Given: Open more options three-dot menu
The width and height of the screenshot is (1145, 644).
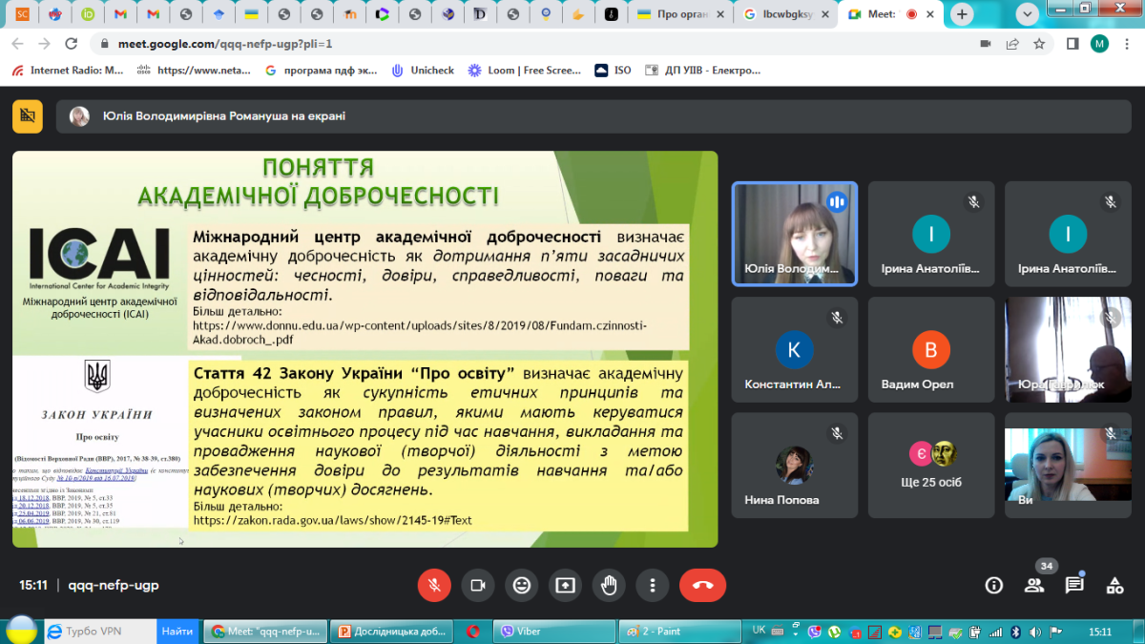Looking at the screenshot, I should (653, 585).
